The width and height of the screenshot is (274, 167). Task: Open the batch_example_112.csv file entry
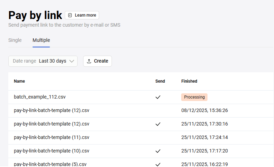pos(40,97)
